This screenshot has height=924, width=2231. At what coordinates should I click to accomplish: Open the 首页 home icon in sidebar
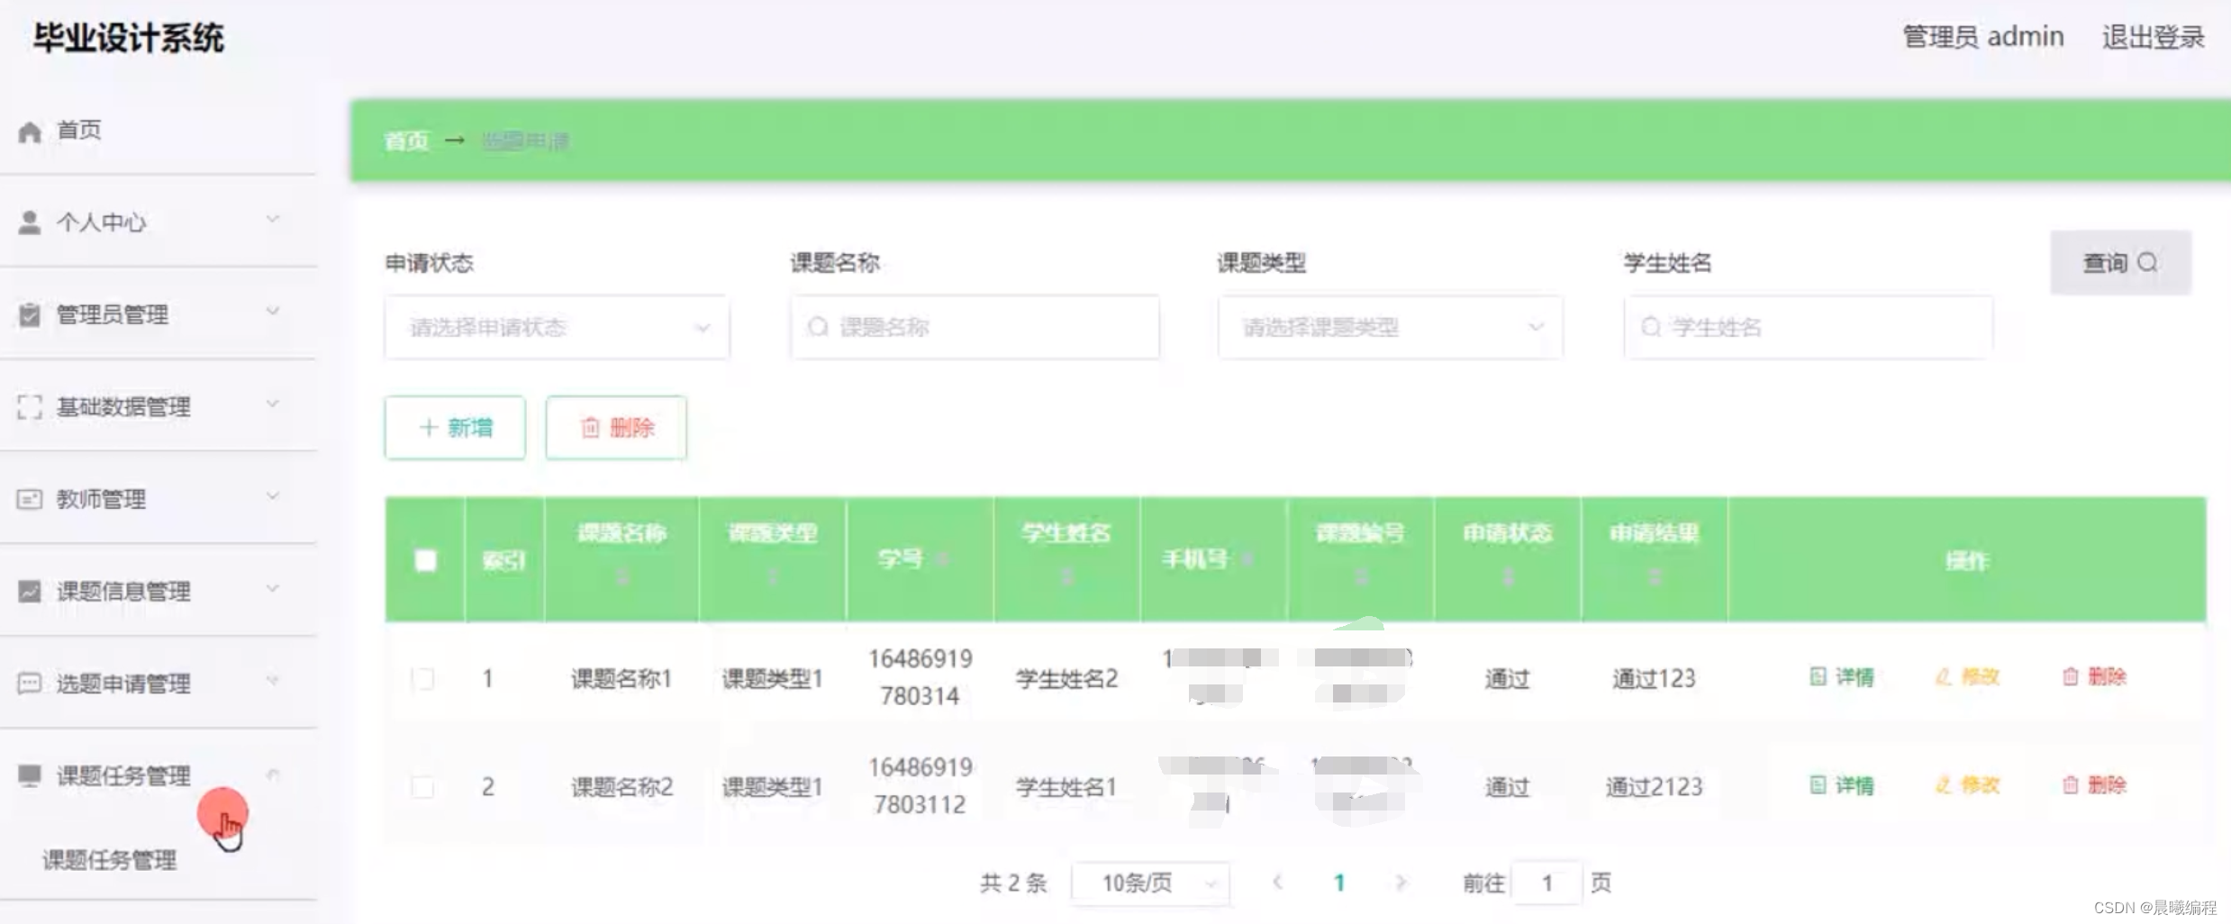[30, 132]
